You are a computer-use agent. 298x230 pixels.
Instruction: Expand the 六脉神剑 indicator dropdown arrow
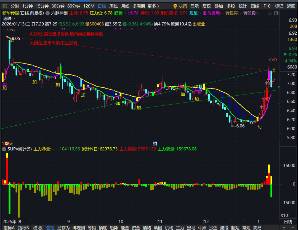point(48,13)
